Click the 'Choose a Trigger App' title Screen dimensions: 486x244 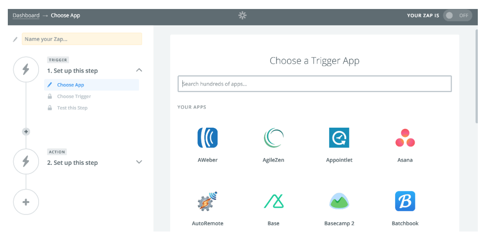click(315, 61)
